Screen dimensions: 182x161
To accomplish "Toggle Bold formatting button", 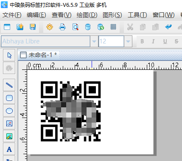I will [x=142, y=41].
